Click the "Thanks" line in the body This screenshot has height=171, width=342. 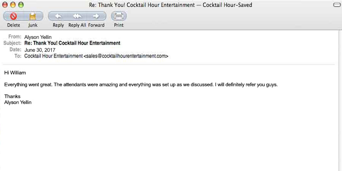12,96
